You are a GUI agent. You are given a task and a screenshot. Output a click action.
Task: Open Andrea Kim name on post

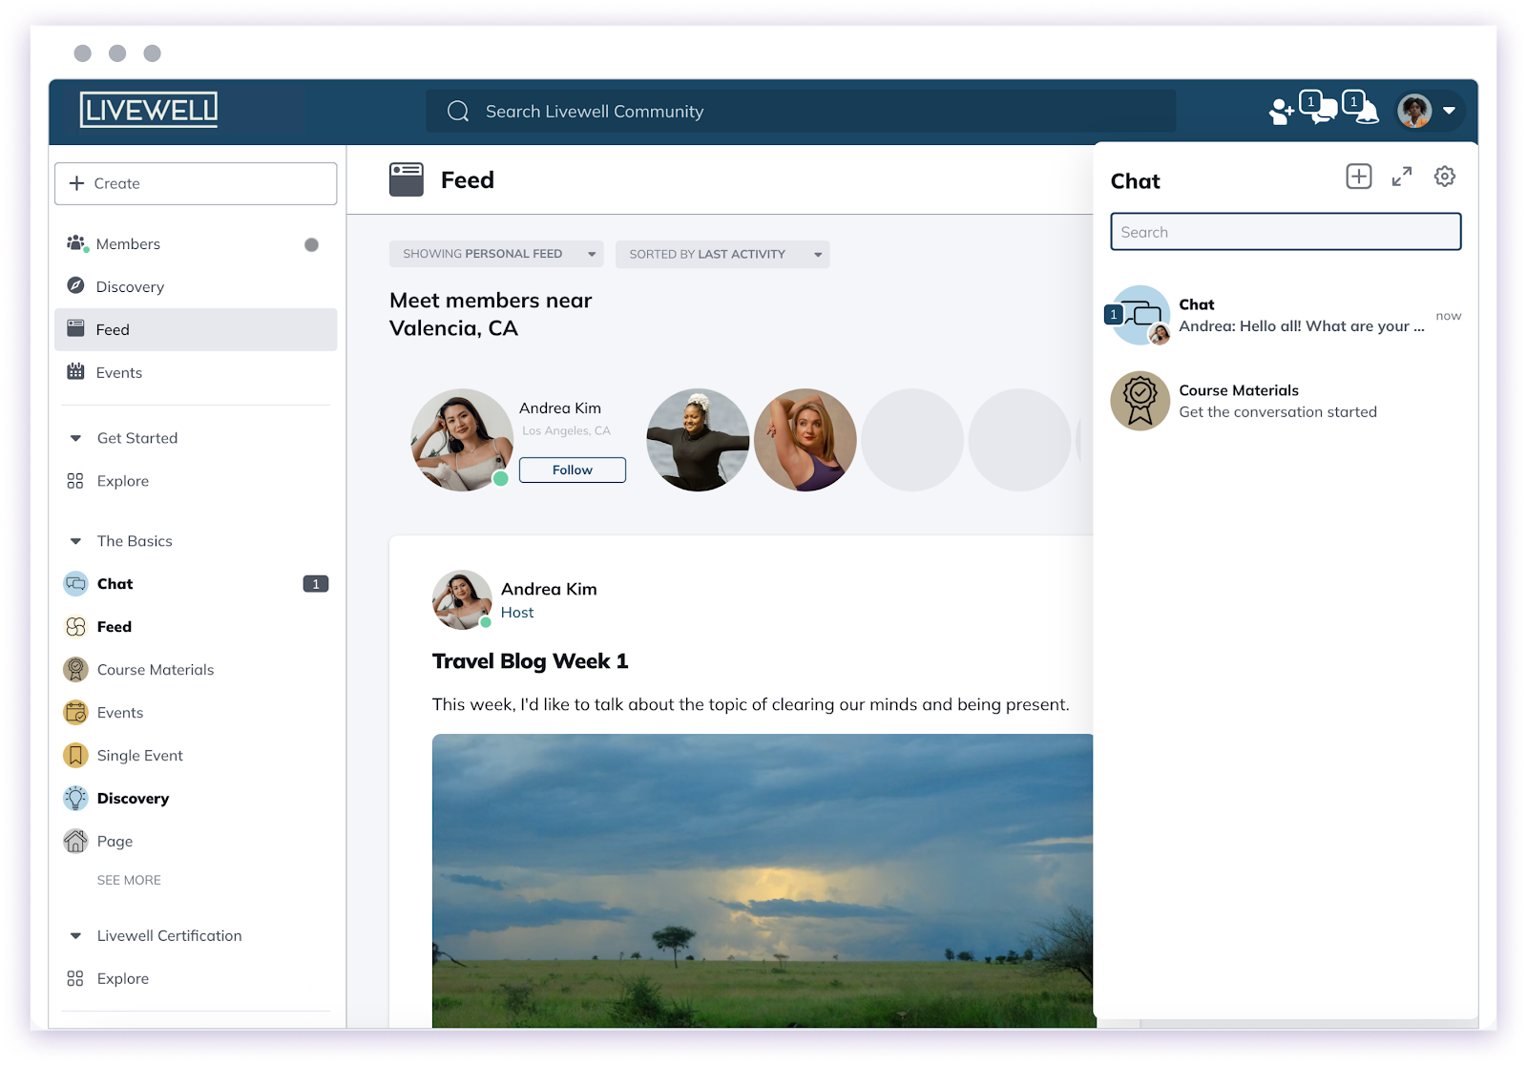point(549,589)
